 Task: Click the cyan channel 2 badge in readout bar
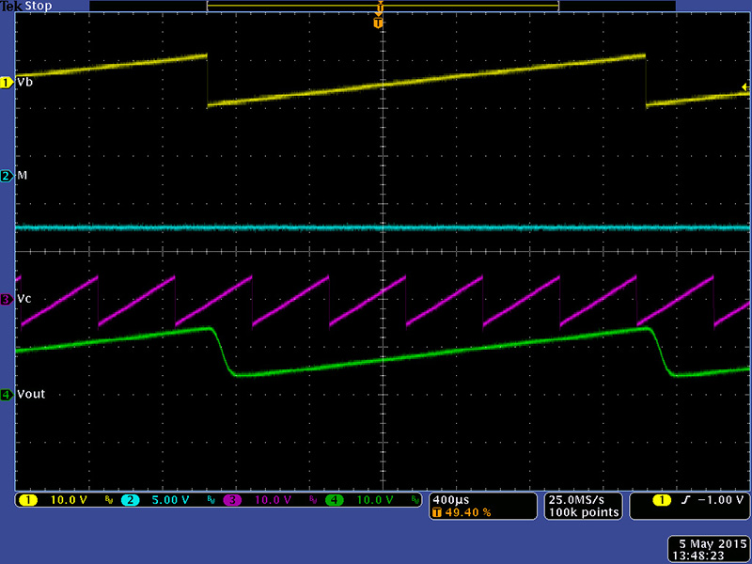point(131,500)
